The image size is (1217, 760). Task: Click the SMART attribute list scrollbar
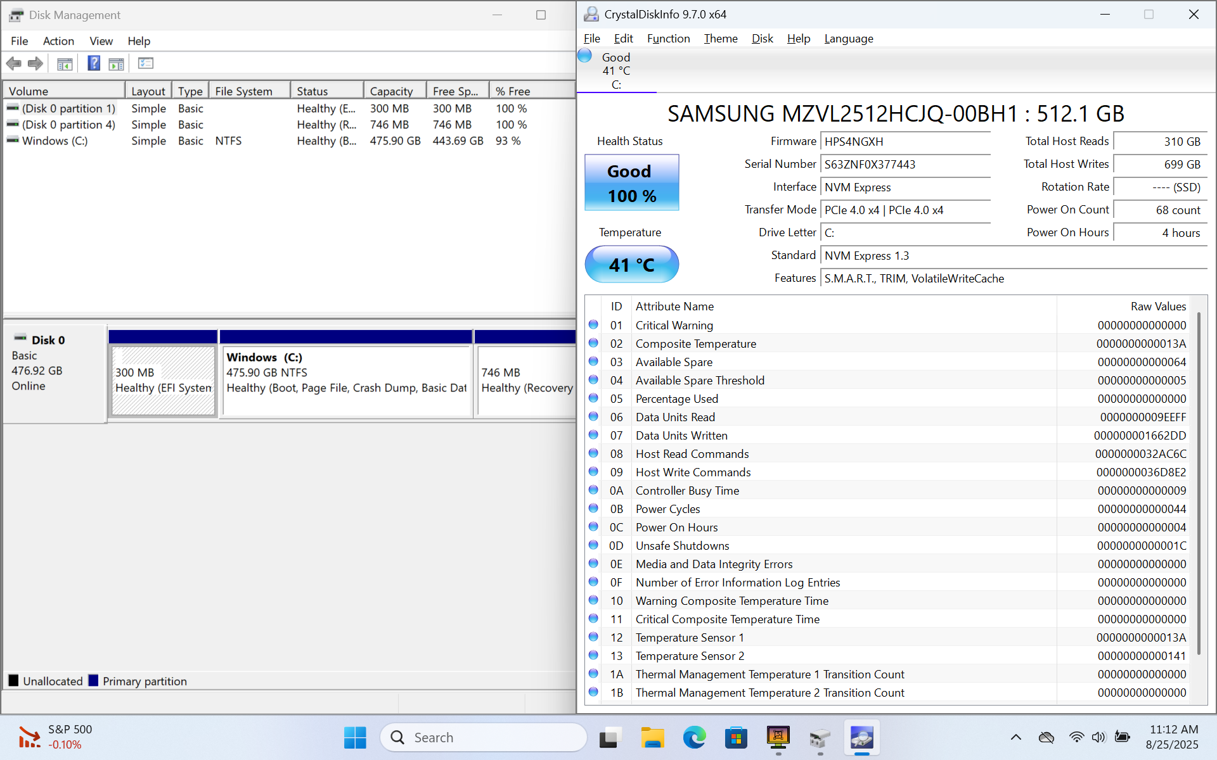coord(1199,483)
